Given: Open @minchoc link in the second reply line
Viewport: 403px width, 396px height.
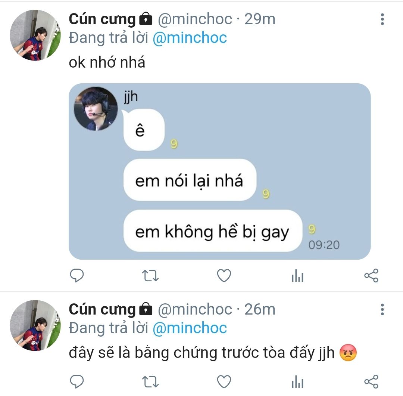Looking at the screenshot, I should click(190, 328).
